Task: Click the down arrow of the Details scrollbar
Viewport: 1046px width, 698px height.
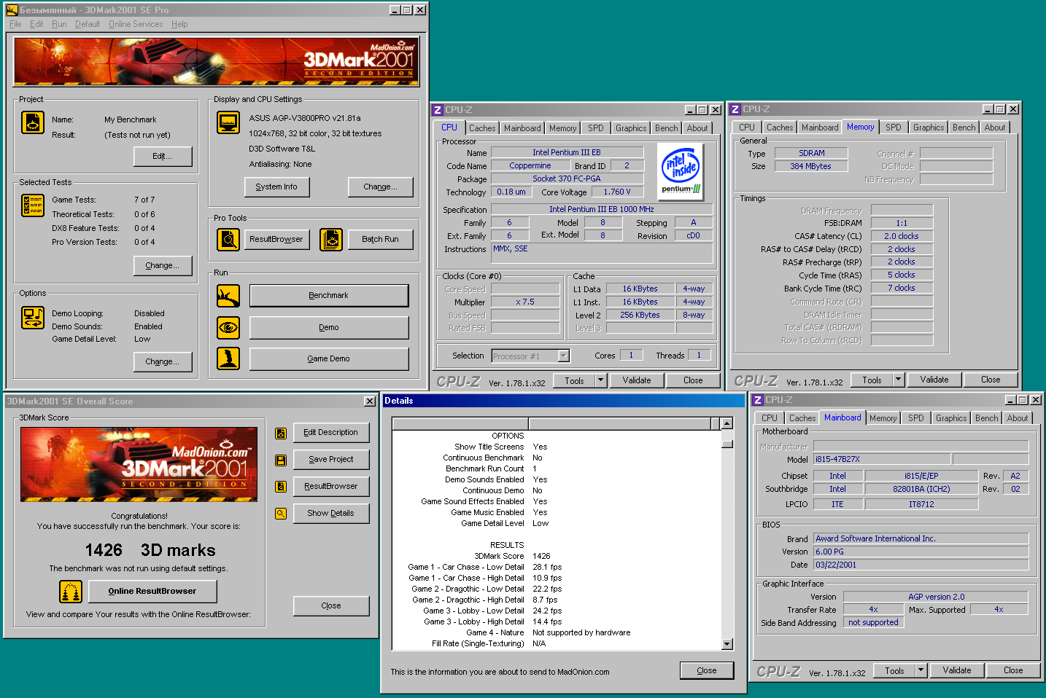Action: click(x=727, y=644)
